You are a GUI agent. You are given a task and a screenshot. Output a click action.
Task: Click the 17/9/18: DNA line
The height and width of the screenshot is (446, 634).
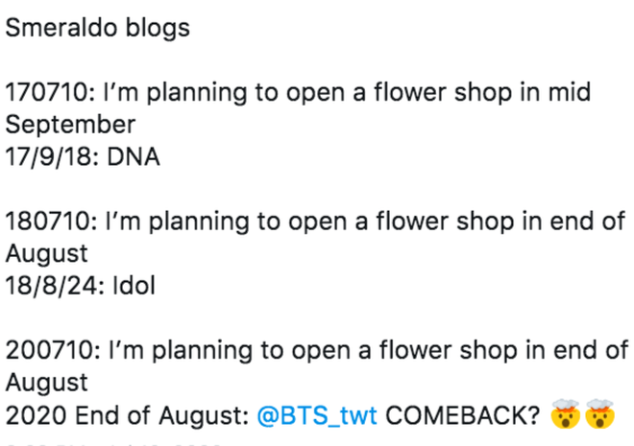tap(83, 156)
